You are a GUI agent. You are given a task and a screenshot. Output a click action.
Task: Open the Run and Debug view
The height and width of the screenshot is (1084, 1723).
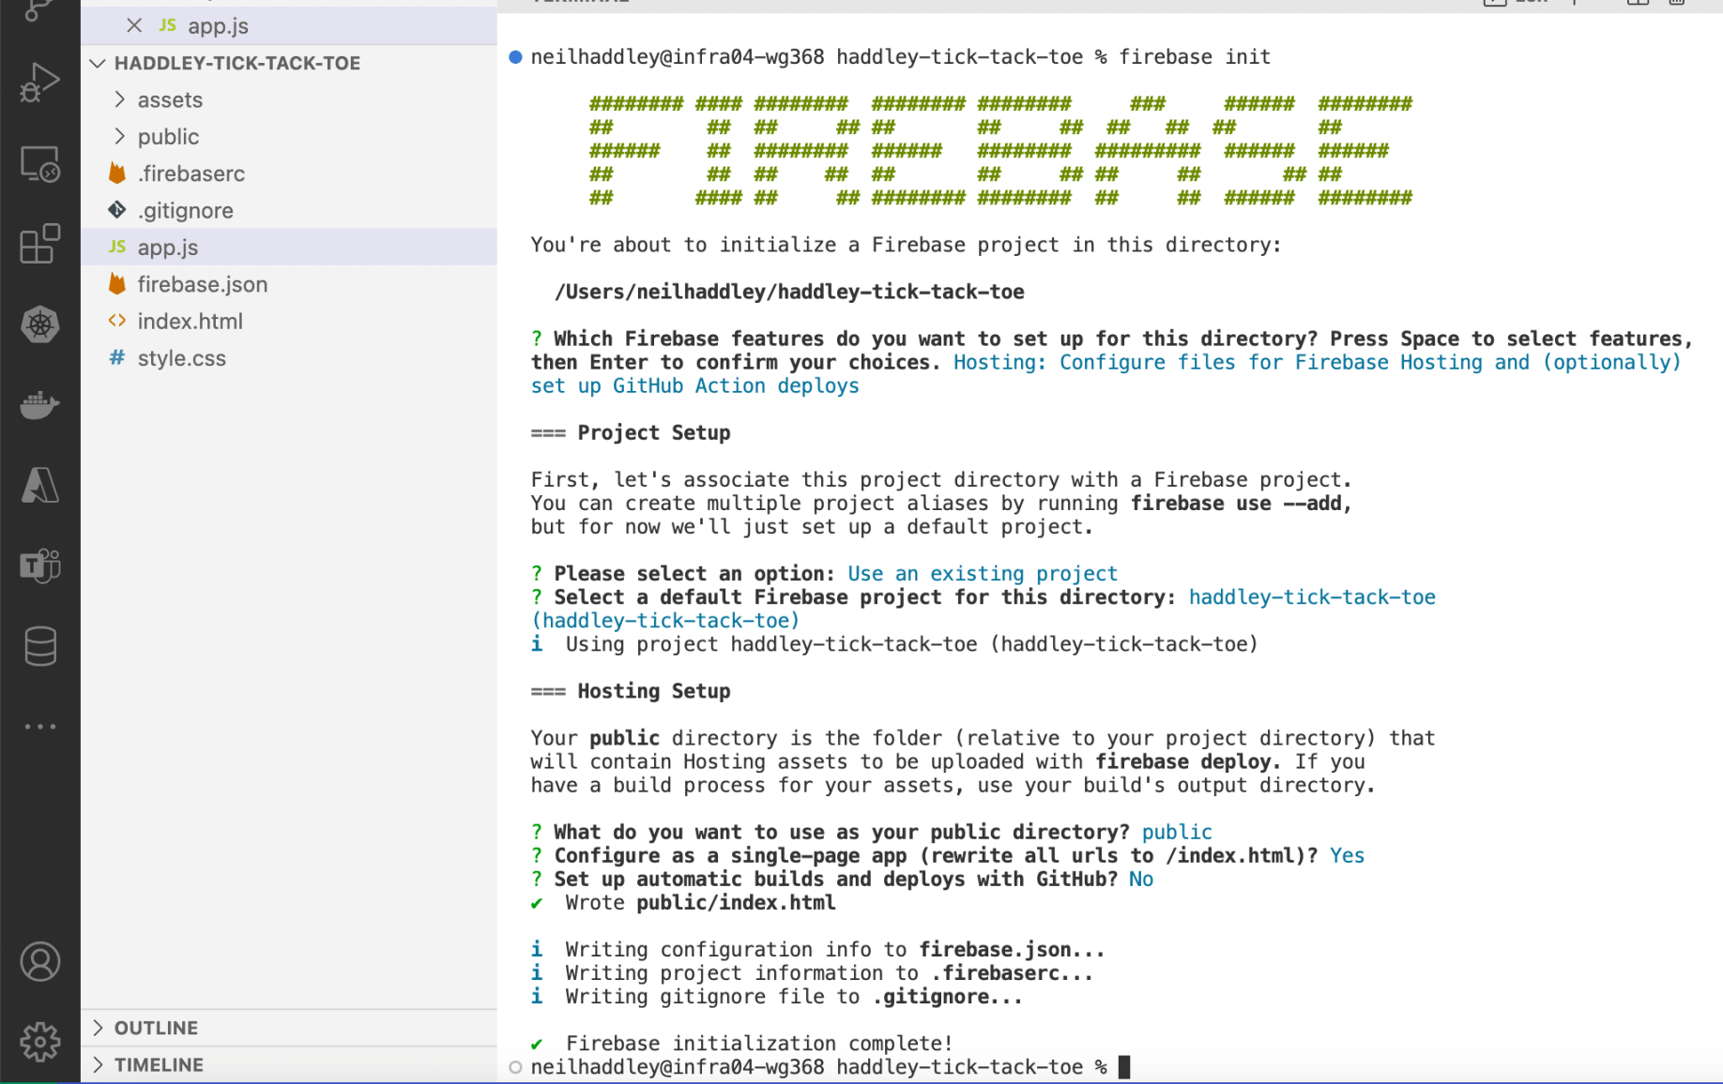click(x=39, y=83)
